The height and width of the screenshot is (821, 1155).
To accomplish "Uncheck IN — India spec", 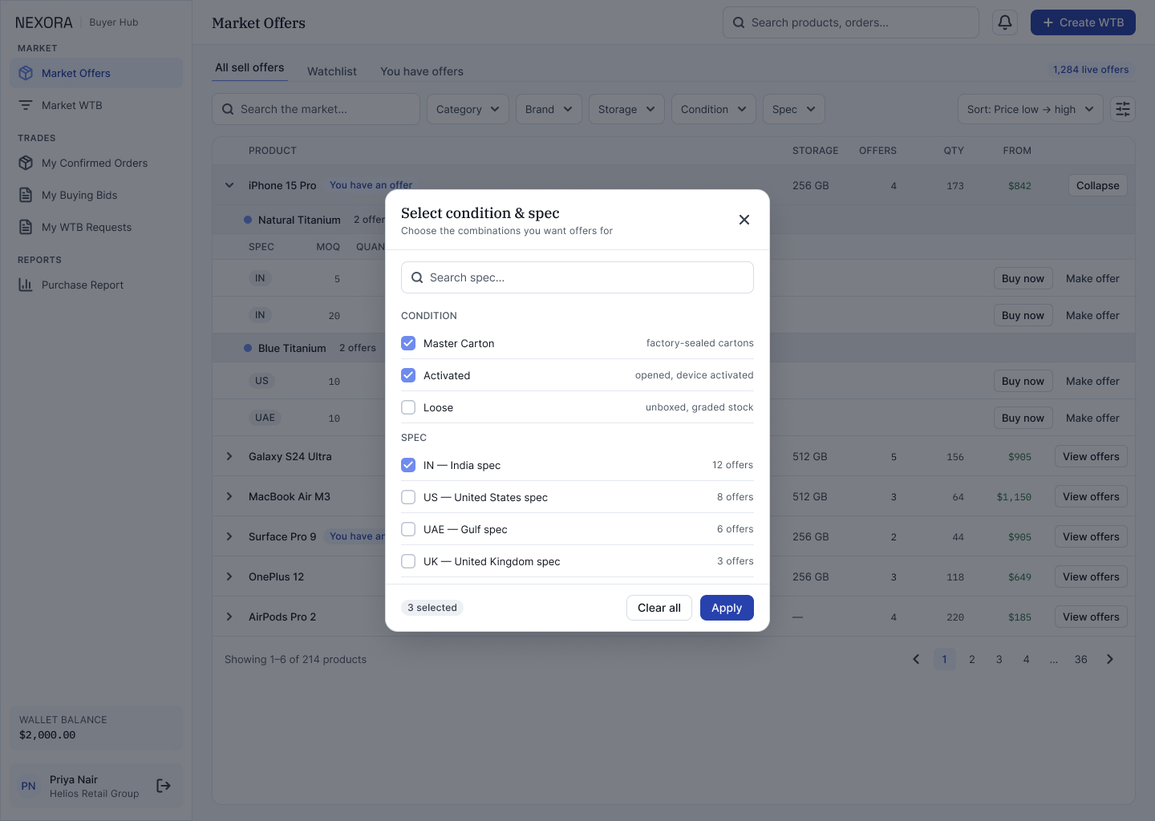I will pos(408,465).
